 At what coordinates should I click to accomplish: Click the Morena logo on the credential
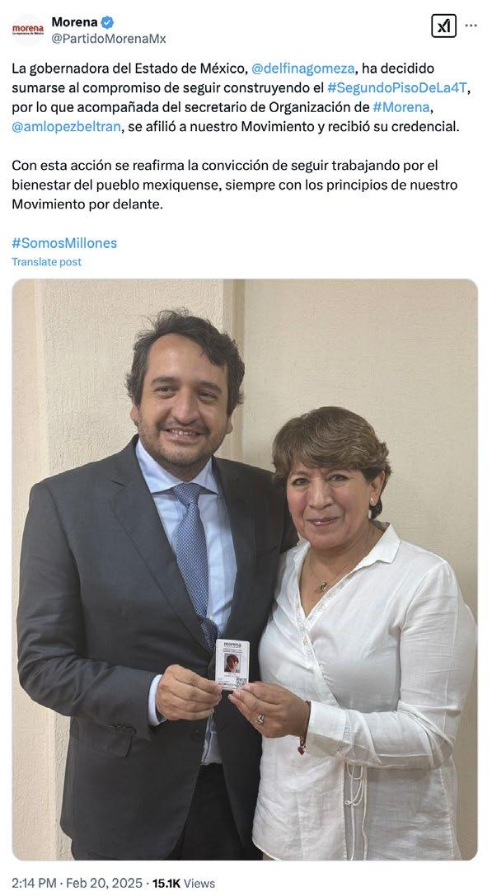pos(232,644)
